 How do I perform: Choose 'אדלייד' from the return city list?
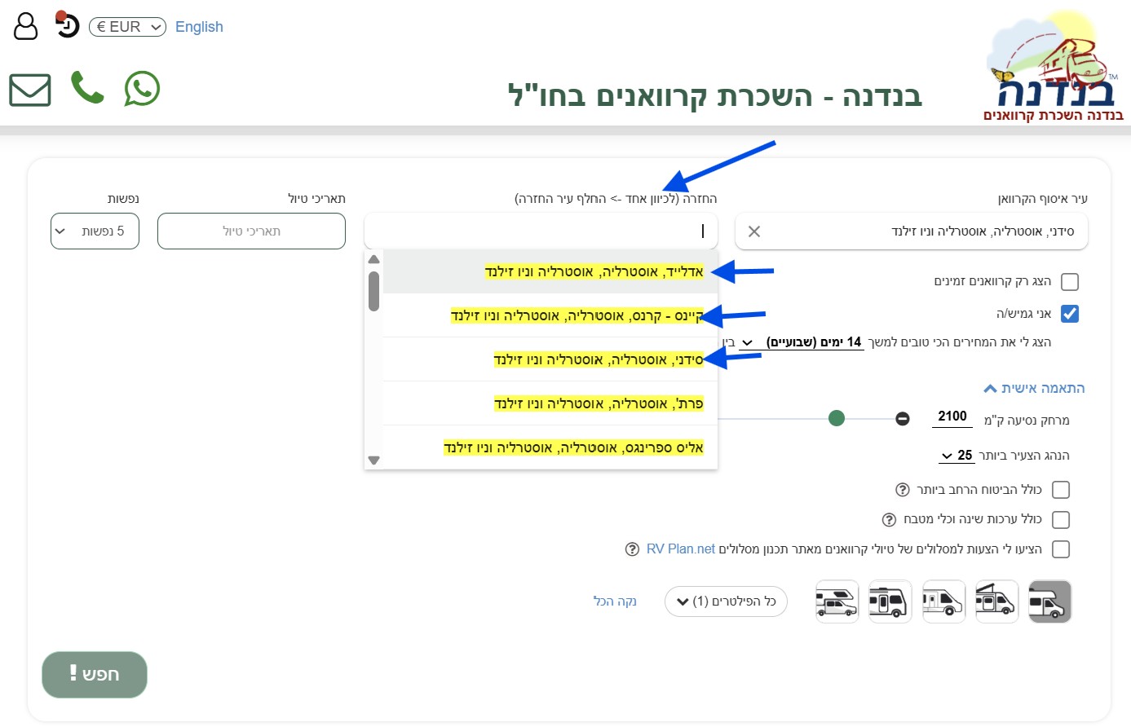(594, 272)
